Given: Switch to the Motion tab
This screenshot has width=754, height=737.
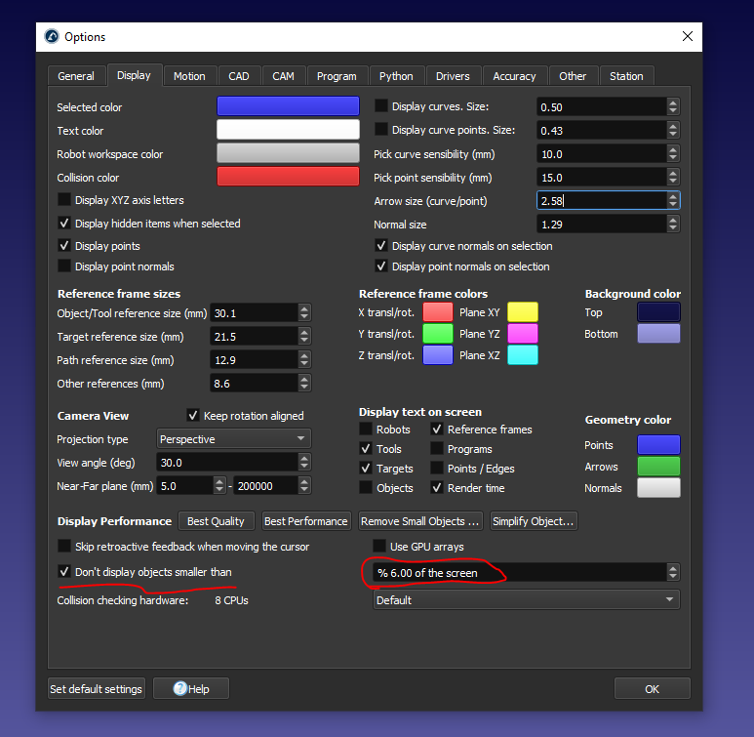Looking at the screenshot, I should (189, 76).
